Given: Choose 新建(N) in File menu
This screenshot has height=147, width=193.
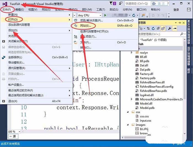Looking at the screenshot, I should pyautogui.click(x=39, y=15).
